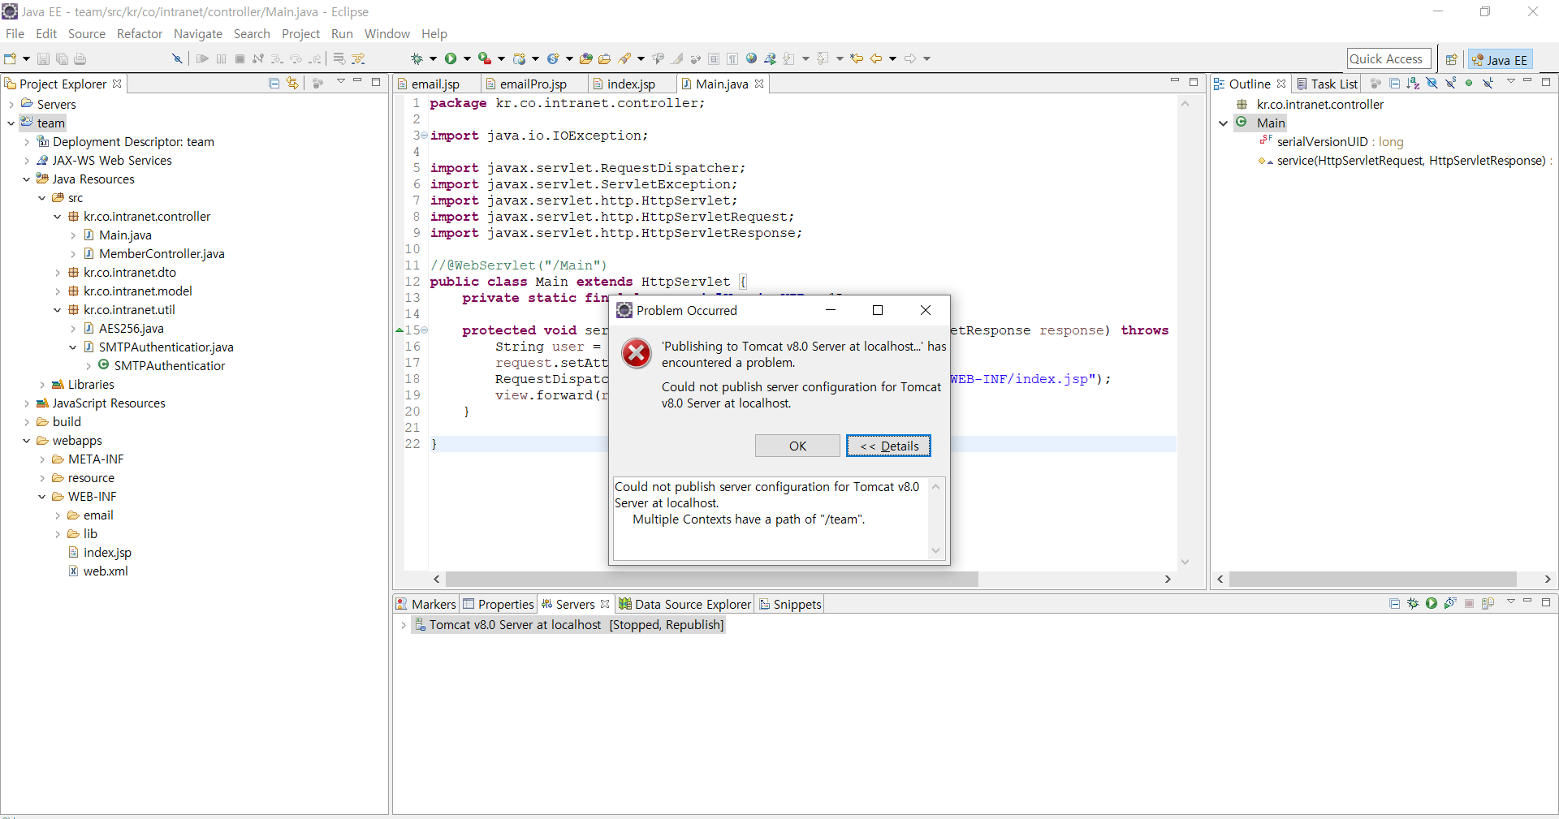
Task: Click the details pane scroll down arrow
Action: tap(935, 550)
